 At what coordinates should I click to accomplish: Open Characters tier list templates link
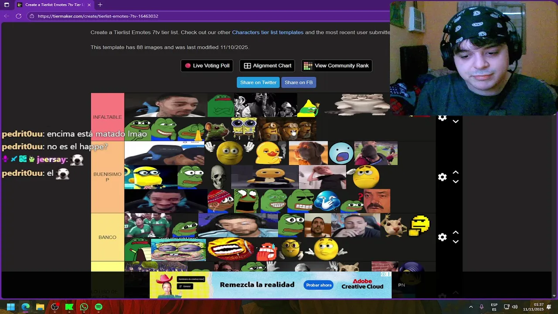click(268, 32)
